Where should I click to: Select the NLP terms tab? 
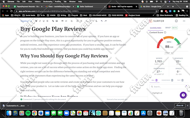pyautogui.click(x=180, y=80)
